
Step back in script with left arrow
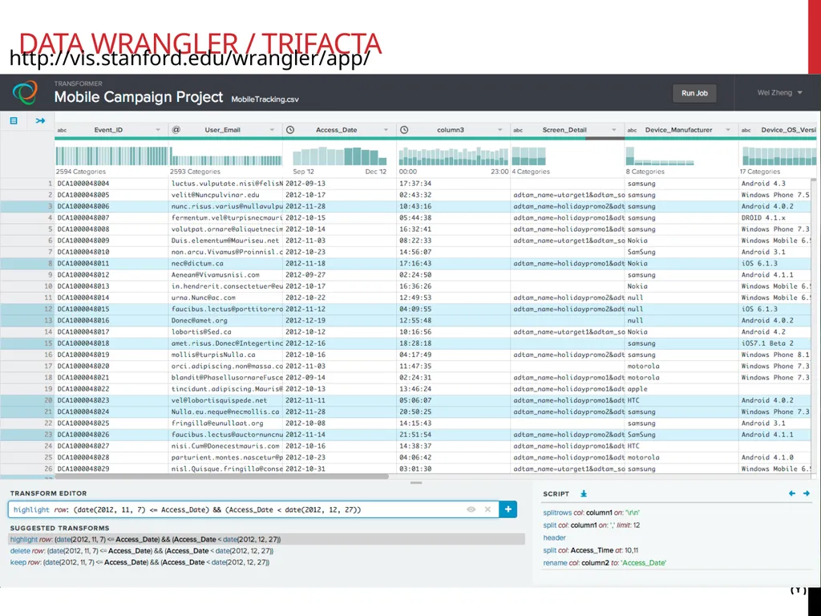(x=791, y=493)
